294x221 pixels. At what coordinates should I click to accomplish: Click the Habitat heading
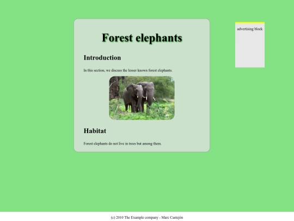pyautogui.click(x=95, y=131)
